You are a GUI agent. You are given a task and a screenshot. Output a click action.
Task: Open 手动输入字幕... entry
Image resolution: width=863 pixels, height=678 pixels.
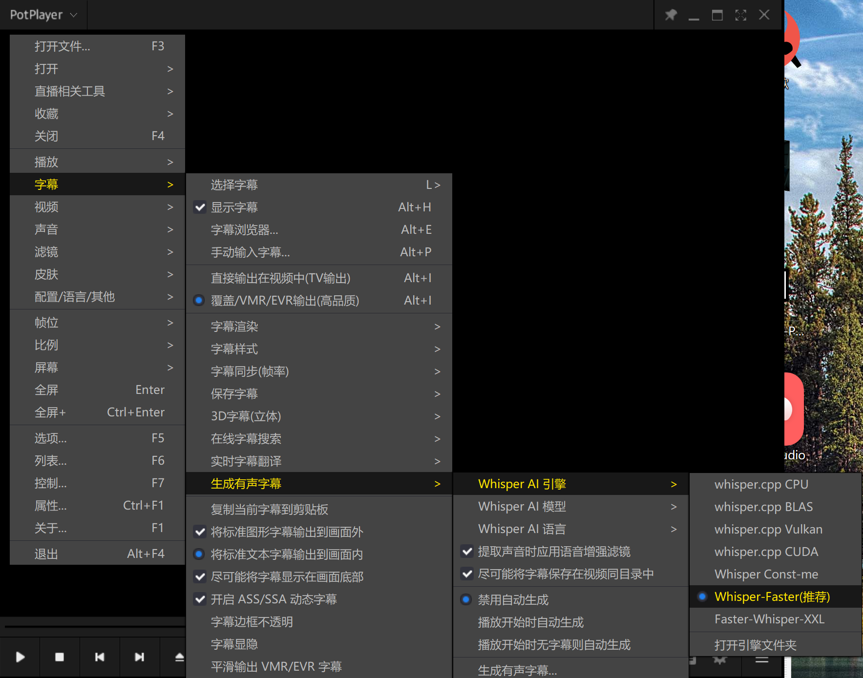pyautogui.click(x=319, y=252)
